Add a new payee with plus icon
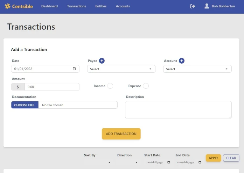 (x=102, y=61)
